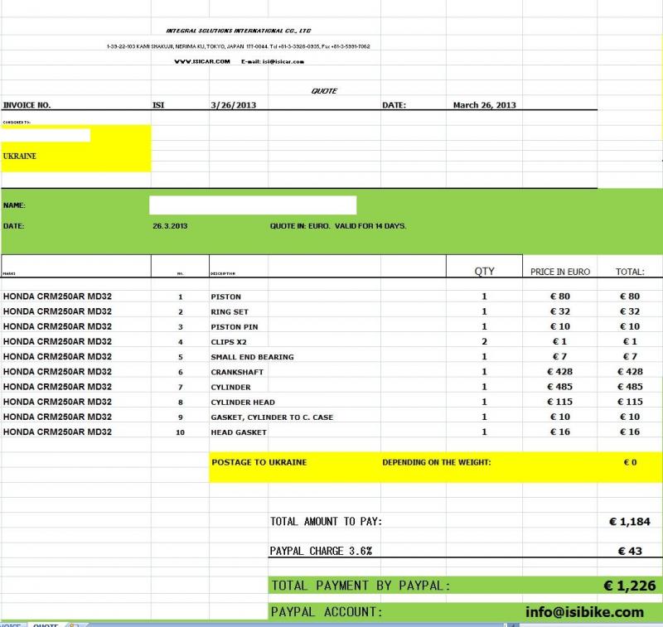Screen dimensions: 663x627
Task: Select the € 0 postage amount
Action: click(x=631, y=462)
